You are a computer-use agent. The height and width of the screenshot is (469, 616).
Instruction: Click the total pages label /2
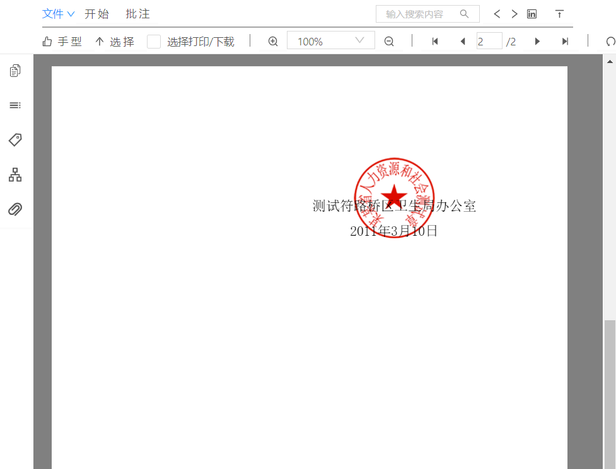click(x=511, y=42)
